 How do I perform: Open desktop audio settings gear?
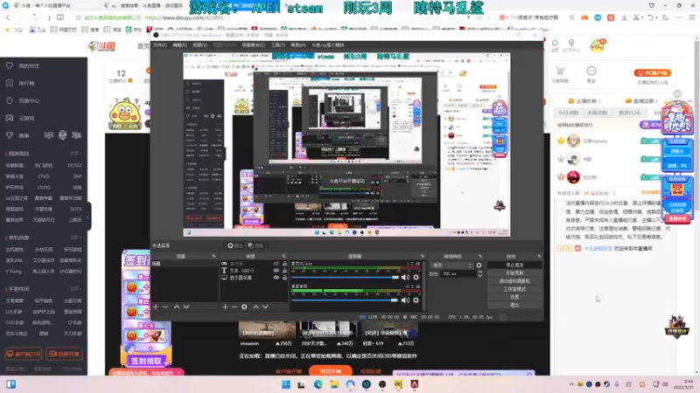point(416,300)
